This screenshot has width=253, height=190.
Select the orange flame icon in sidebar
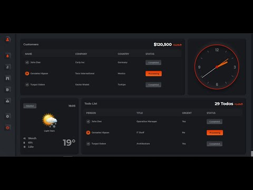coord(7,56)
